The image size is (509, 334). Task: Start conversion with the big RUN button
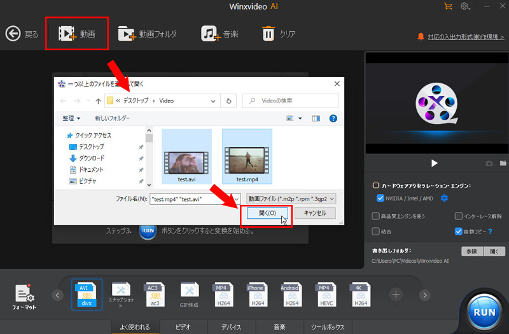point(484,312)
